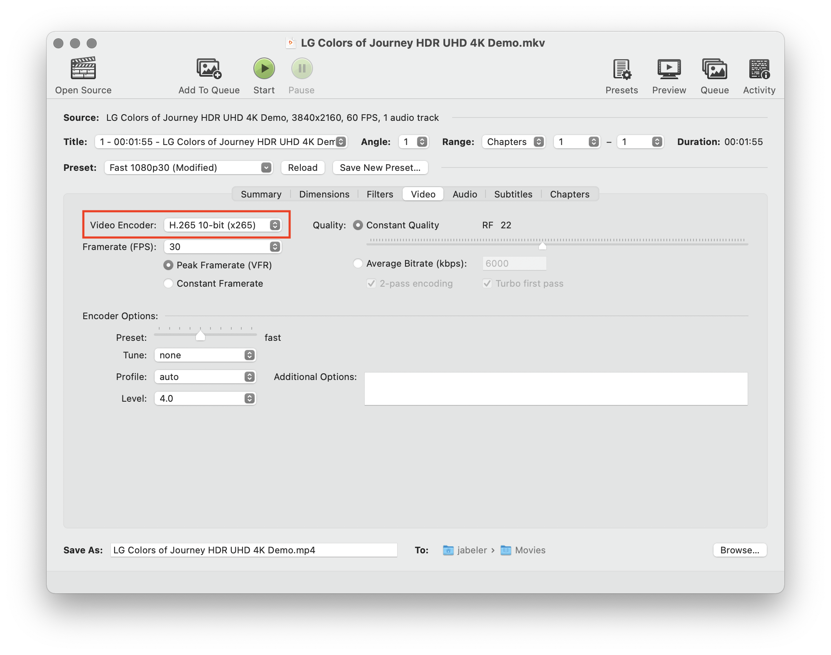Image resolution: width=831 pixels, height=655 pixels.
Task: Open the Activity log icon
Action: pyautogui.click(x=759, y=69)
